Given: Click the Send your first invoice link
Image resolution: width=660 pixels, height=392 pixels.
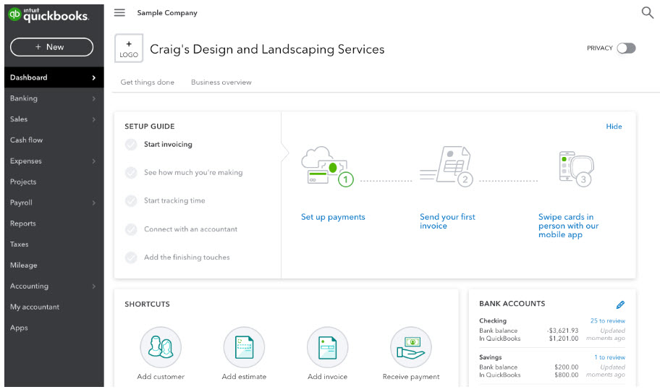Looking at the screenshot, I should (447, 221).
